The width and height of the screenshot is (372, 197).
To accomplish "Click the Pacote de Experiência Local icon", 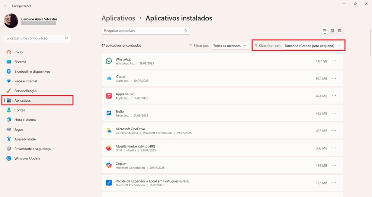I will click(109, 183).
